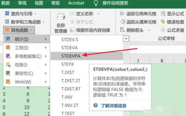Expand the 查找与引用 dropdown arrow
Image resolution: width=186 pixels, height=116 pixels.
point(35,14)
